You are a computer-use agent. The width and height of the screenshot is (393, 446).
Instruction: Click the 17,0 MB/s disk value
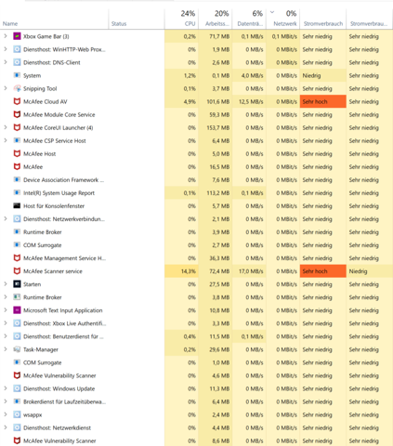(x=251, y=271)
